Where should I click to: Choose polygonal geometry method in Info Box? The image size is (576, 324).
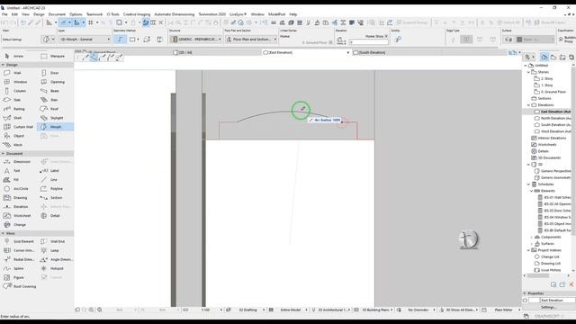120,40
